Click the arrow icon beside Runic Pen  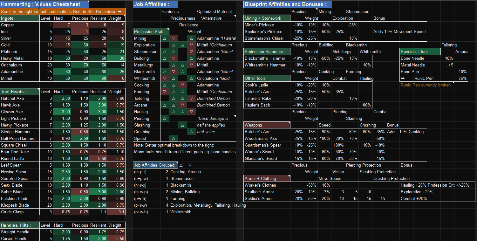[403, 78]
